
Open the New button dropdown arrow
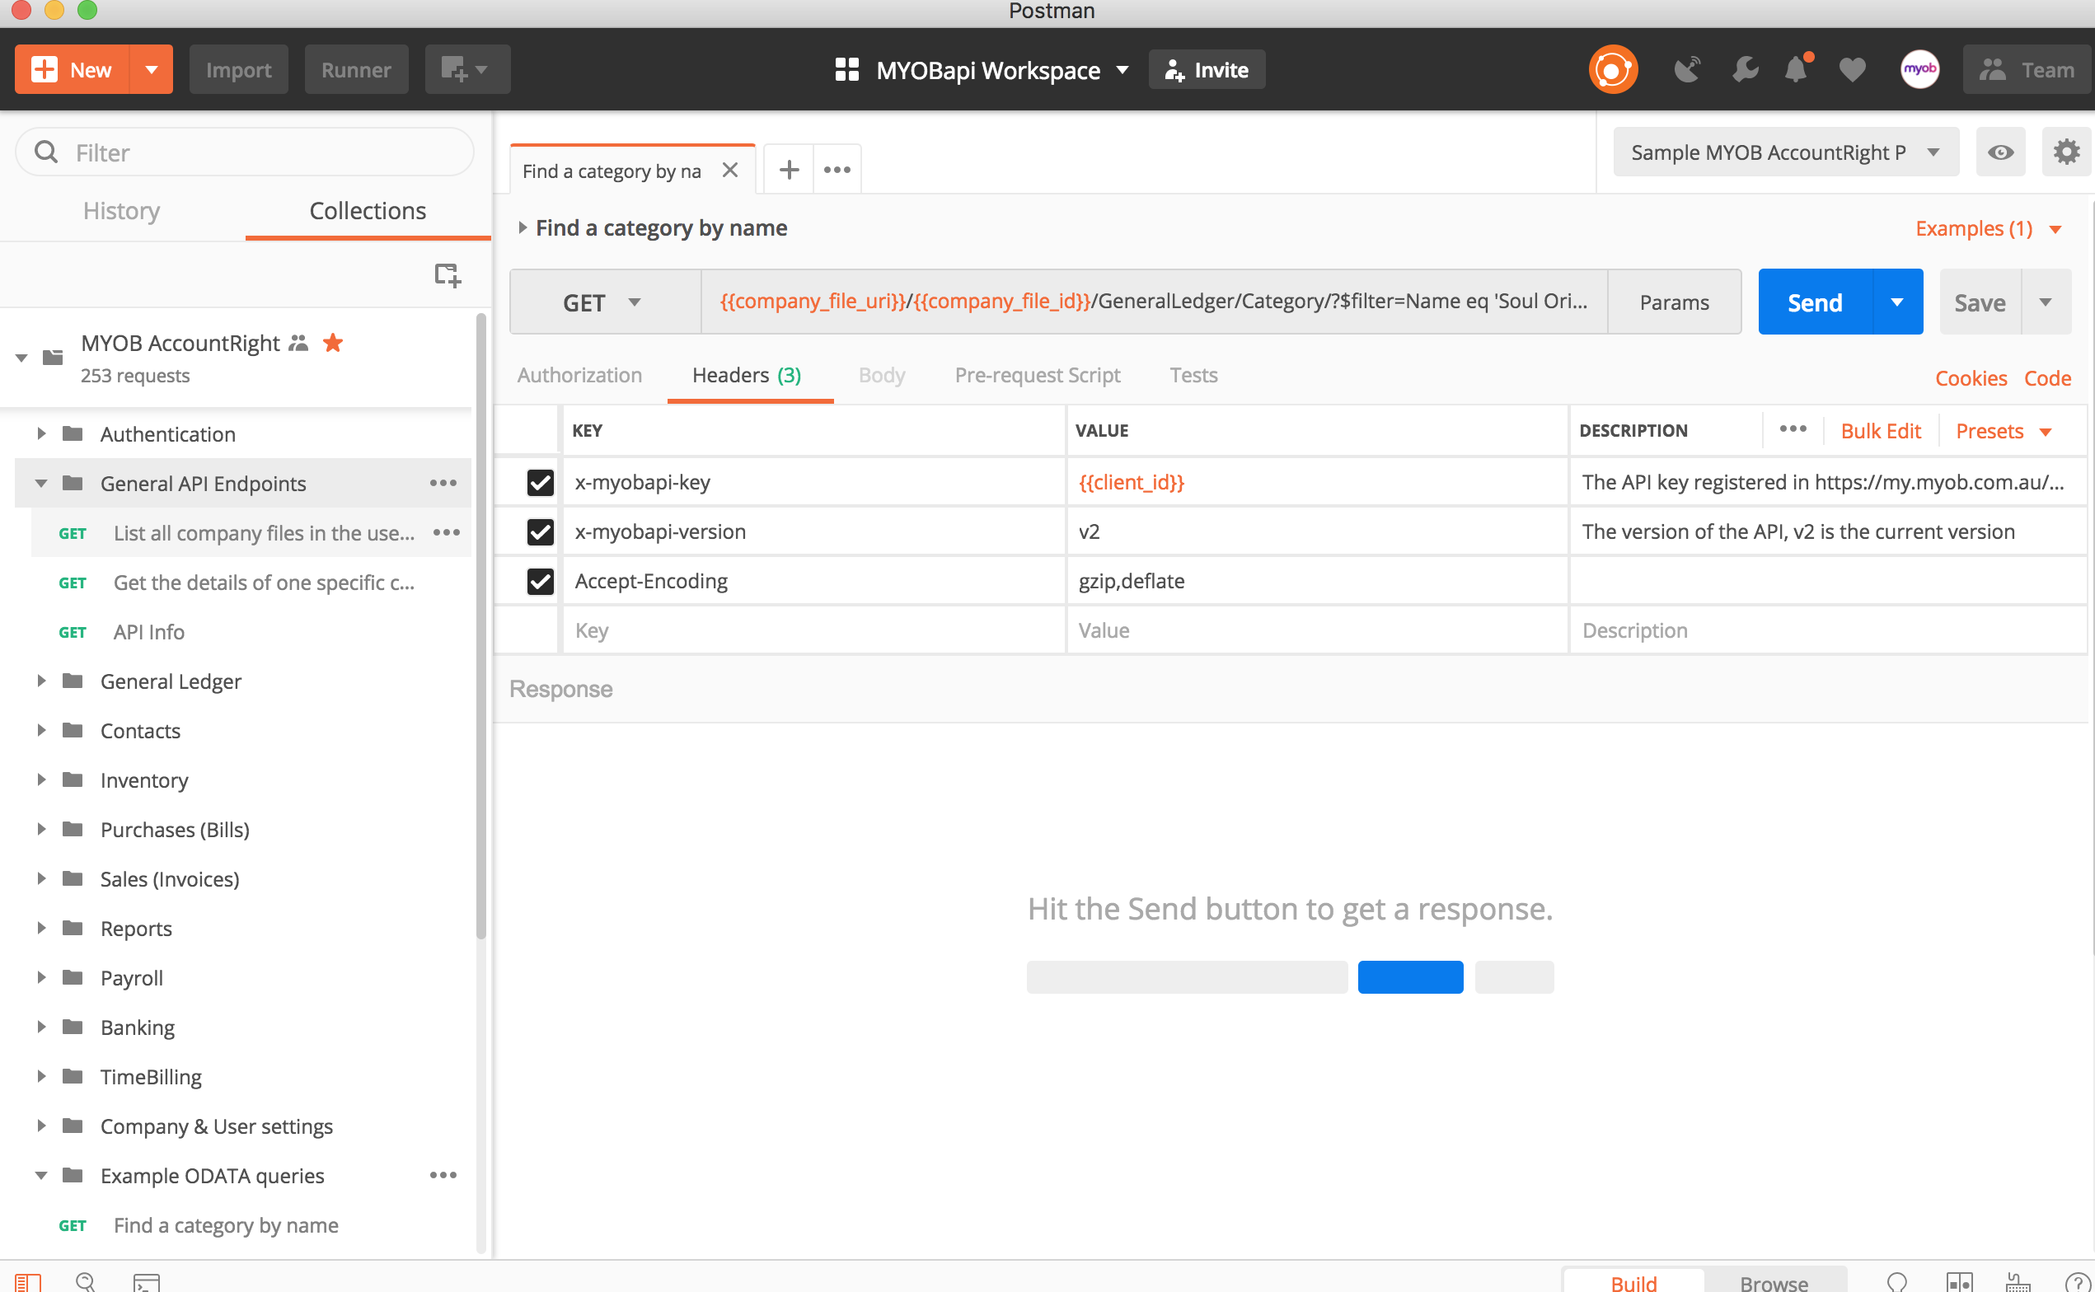151,69
